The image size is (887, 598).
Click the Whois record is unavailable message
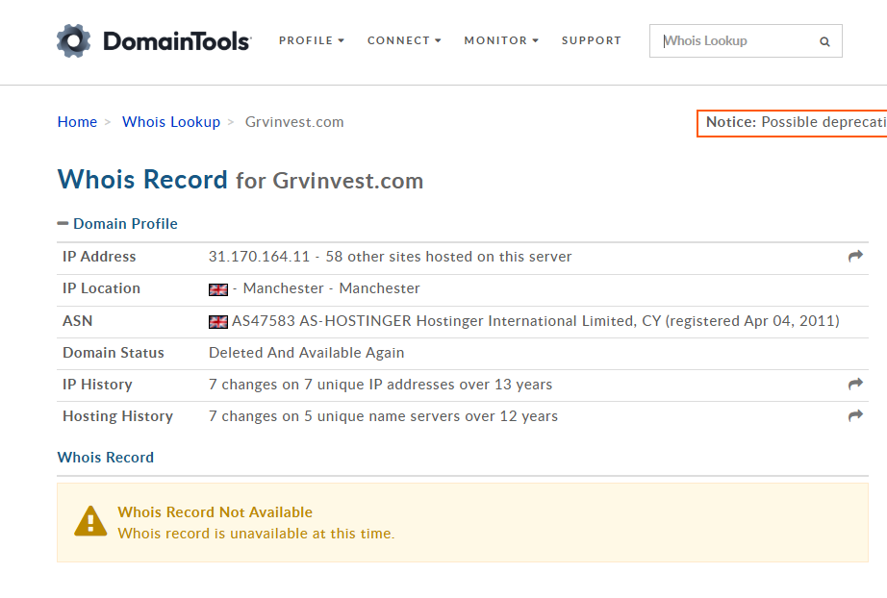[256, 534]
